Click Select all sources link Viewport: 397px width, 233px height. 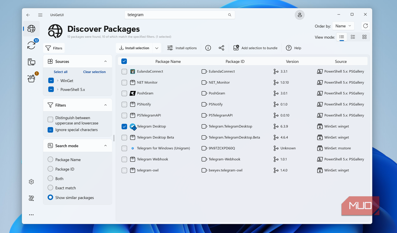tap(60, 72)
